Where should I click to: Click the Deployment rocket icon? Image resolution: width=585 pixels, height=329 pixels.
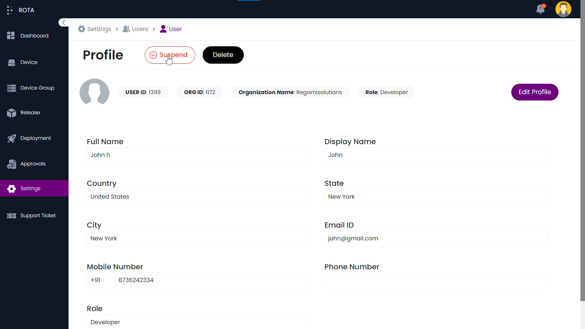click(11, 138)
